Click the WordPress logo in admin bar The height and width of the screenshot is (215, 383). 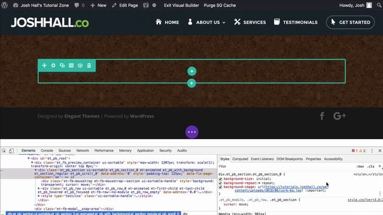(x=4, y=5)
